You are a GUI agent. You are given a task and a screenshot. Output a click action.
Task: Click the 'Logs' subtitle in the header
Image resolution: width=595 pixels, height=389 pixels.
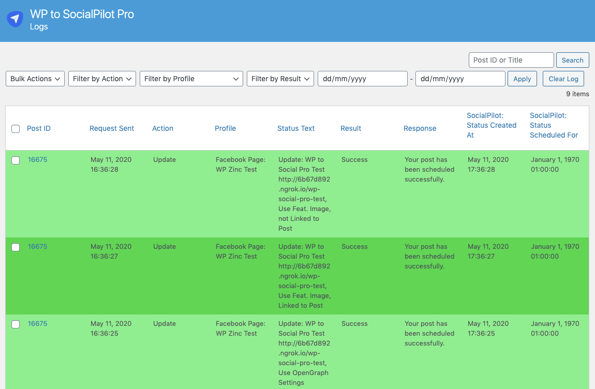pyautogui.click(x=39, y=26)
